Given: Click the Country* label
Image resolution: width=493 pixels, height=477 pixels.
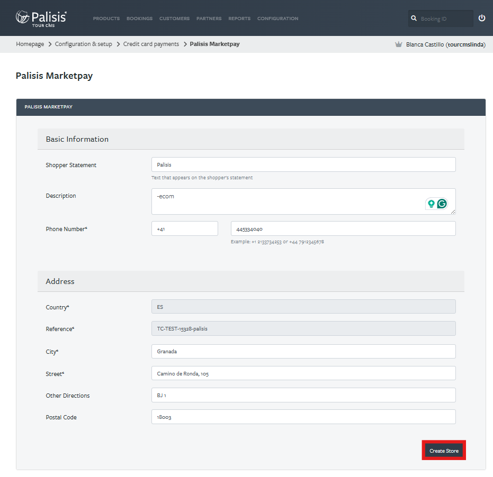Looking at the screenshot, I should 57,307.
